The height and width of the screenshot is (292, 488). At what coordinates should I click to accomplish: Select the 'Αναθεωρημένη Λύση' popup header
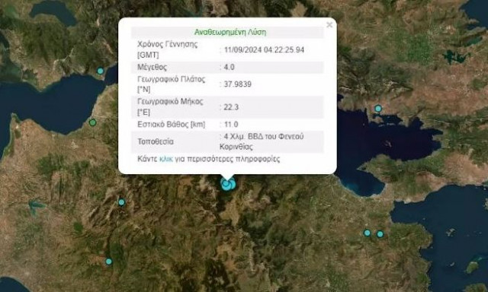[x=230, y=32]
